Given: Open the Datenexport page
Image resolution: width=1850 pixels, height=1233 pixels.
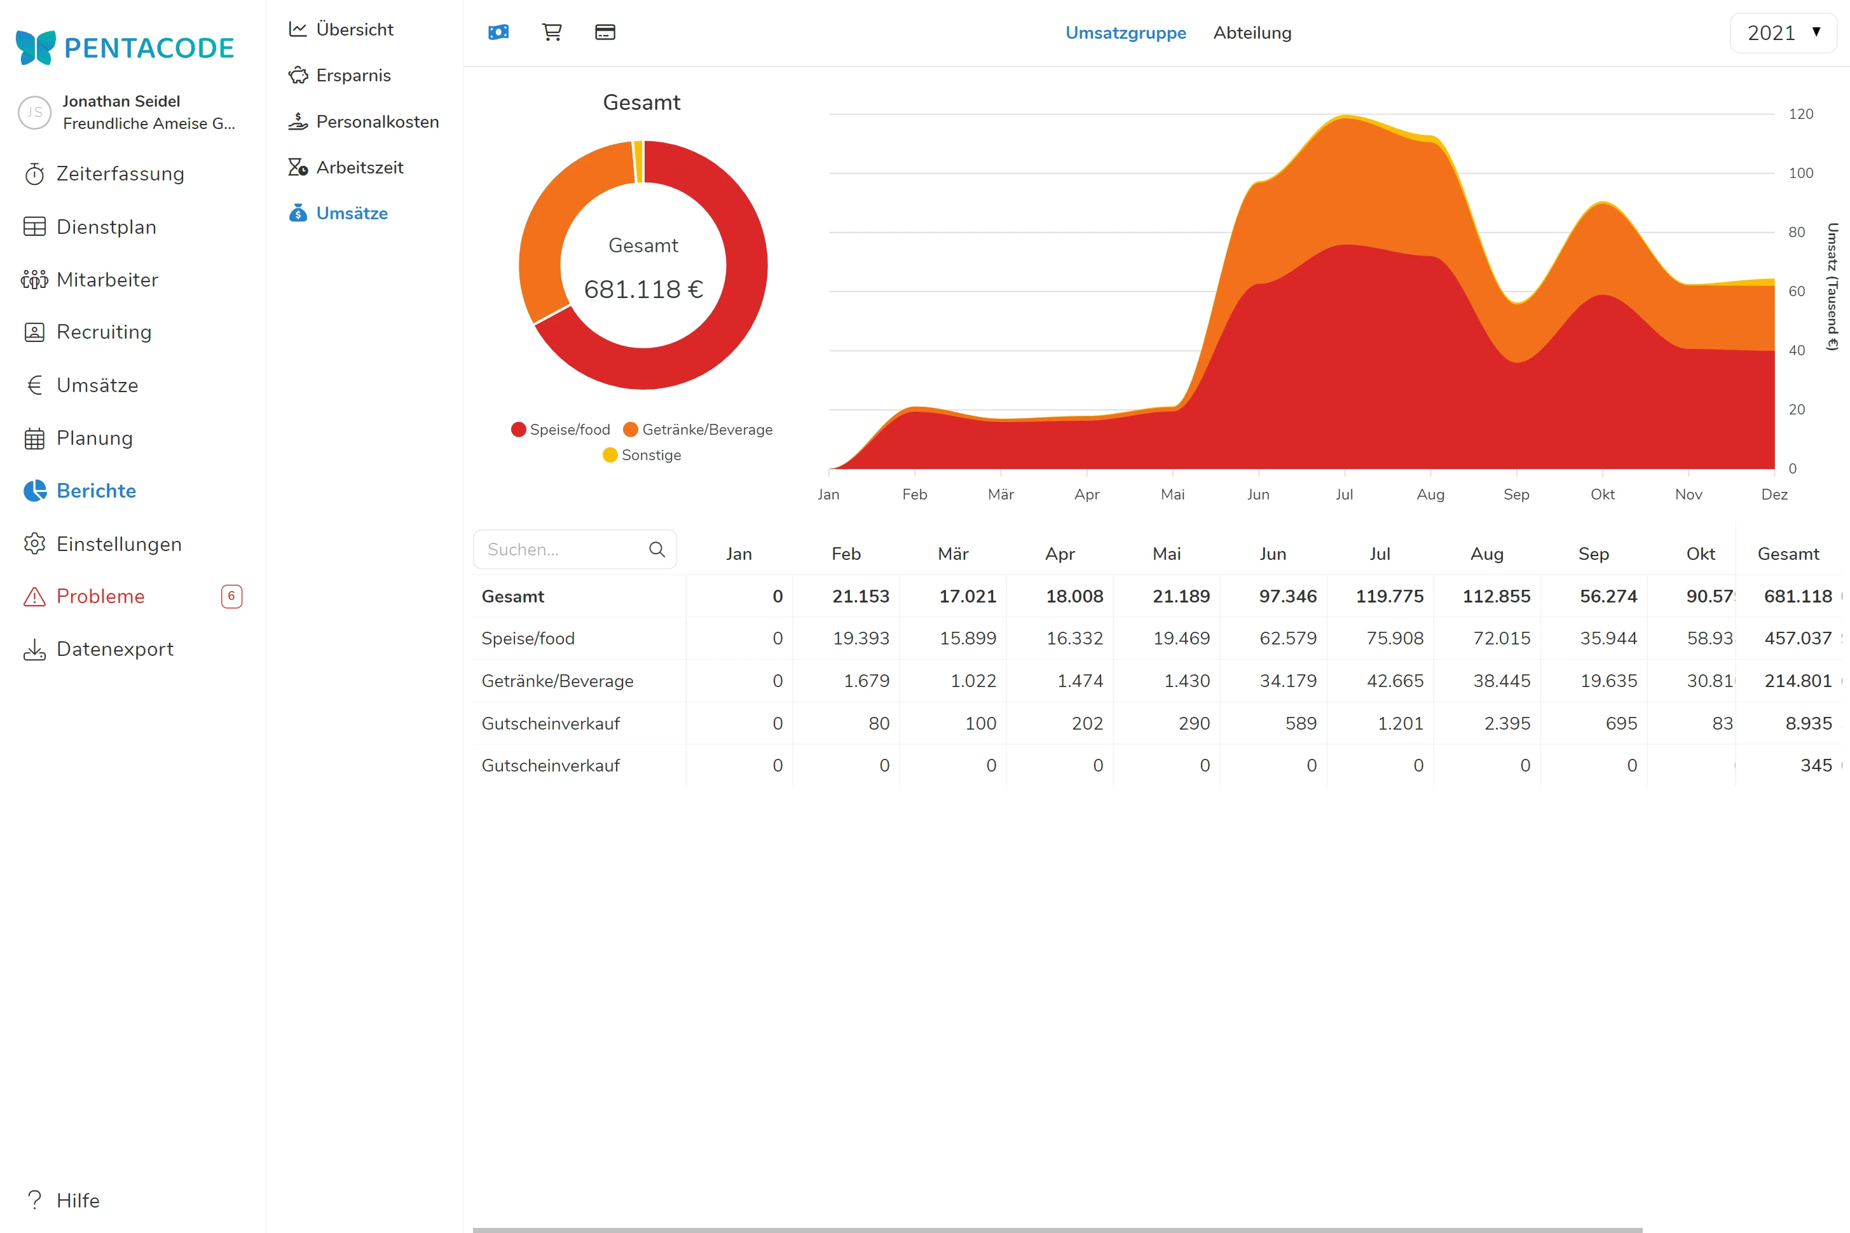Looking at the screenshot, I should [115, 649].
